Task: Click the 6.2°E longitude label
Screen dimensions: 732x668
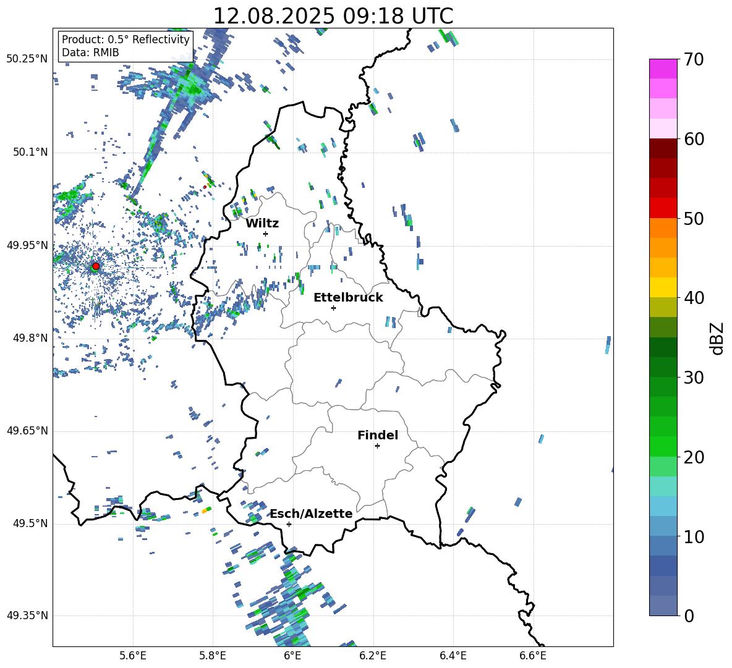Action: click(373, 656)
